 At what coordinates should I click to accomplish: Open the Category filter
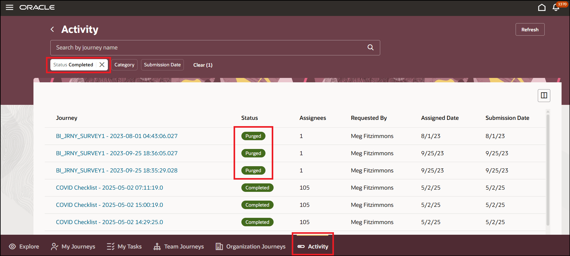(x=124, y=65)
